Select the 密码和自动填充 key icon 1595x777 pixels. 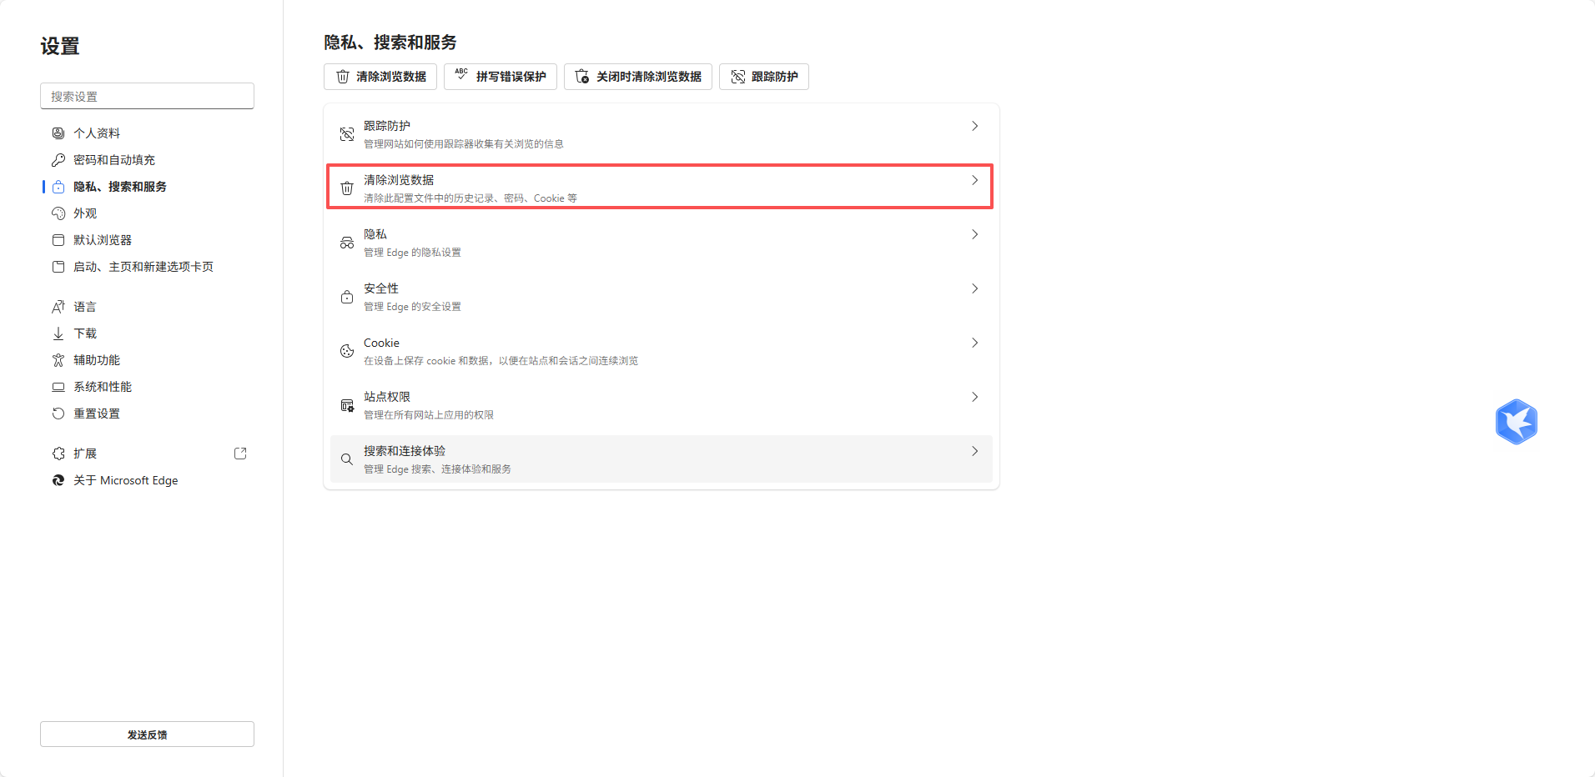point(58,159)
